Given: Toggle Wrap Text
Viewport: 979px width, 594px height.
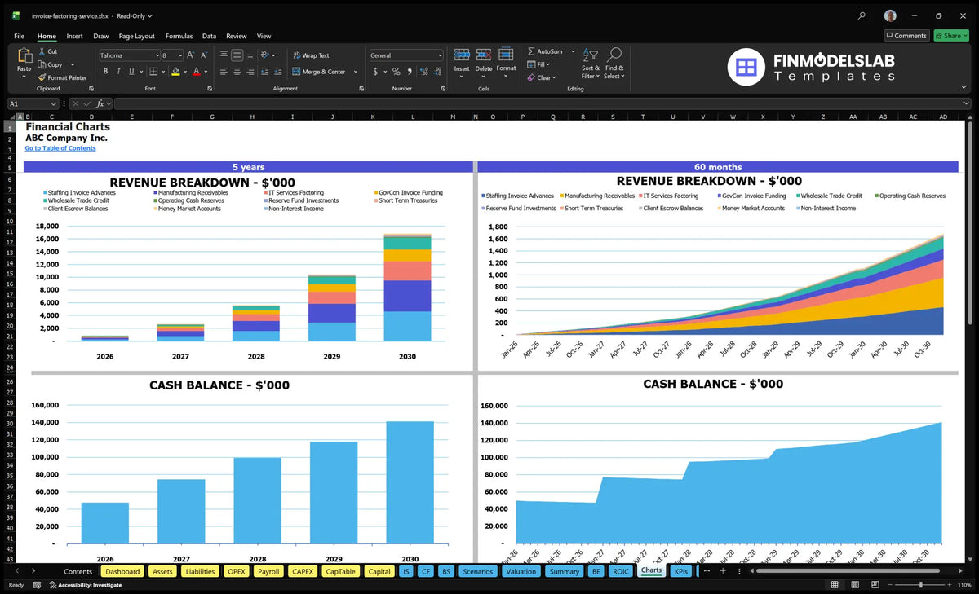Looking at the screenshot, I should coord(311,55).
